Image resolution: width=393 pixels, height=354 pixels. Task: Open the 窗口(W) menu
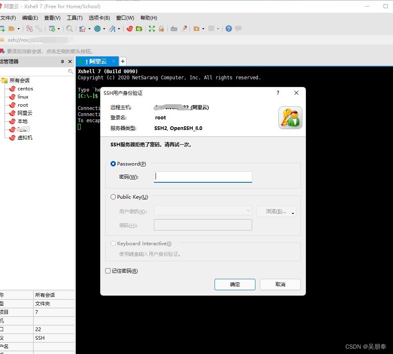pyautogui.click(x=125, y=18)
